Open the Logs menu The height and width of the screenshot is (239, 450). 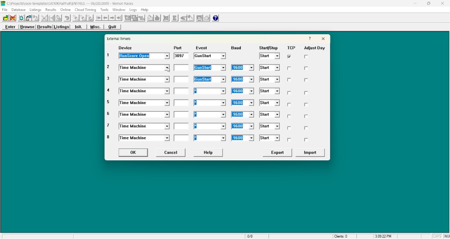(x=133, y=10)
